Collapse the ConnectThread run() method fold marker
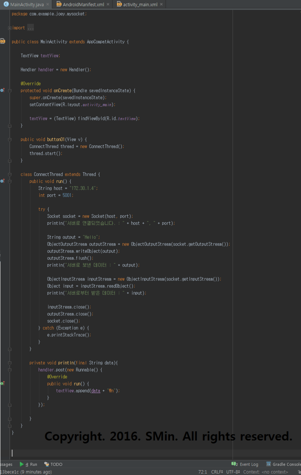Screen dimensions: 301x475 click(x=10, y=182)
